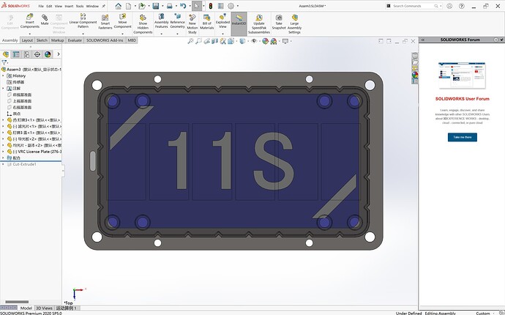
Task: Open the FeatureManager design tree tab
Action: tap(6, 54)
